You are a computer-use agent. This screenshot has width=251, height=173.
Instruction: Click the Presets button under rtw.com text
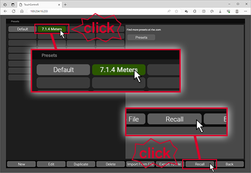pos(141,38)
